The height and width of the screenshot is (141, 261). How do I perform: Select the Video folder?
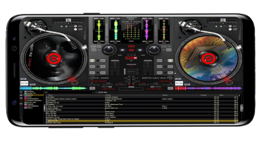point(28,97)
